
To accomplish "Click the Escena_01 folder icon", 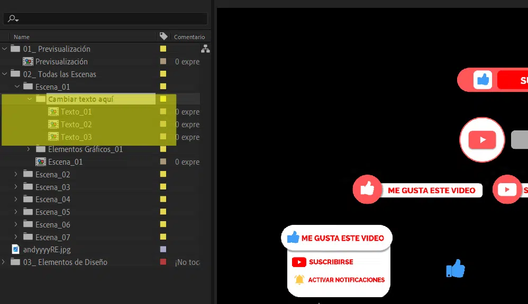I will pos(28,86).
